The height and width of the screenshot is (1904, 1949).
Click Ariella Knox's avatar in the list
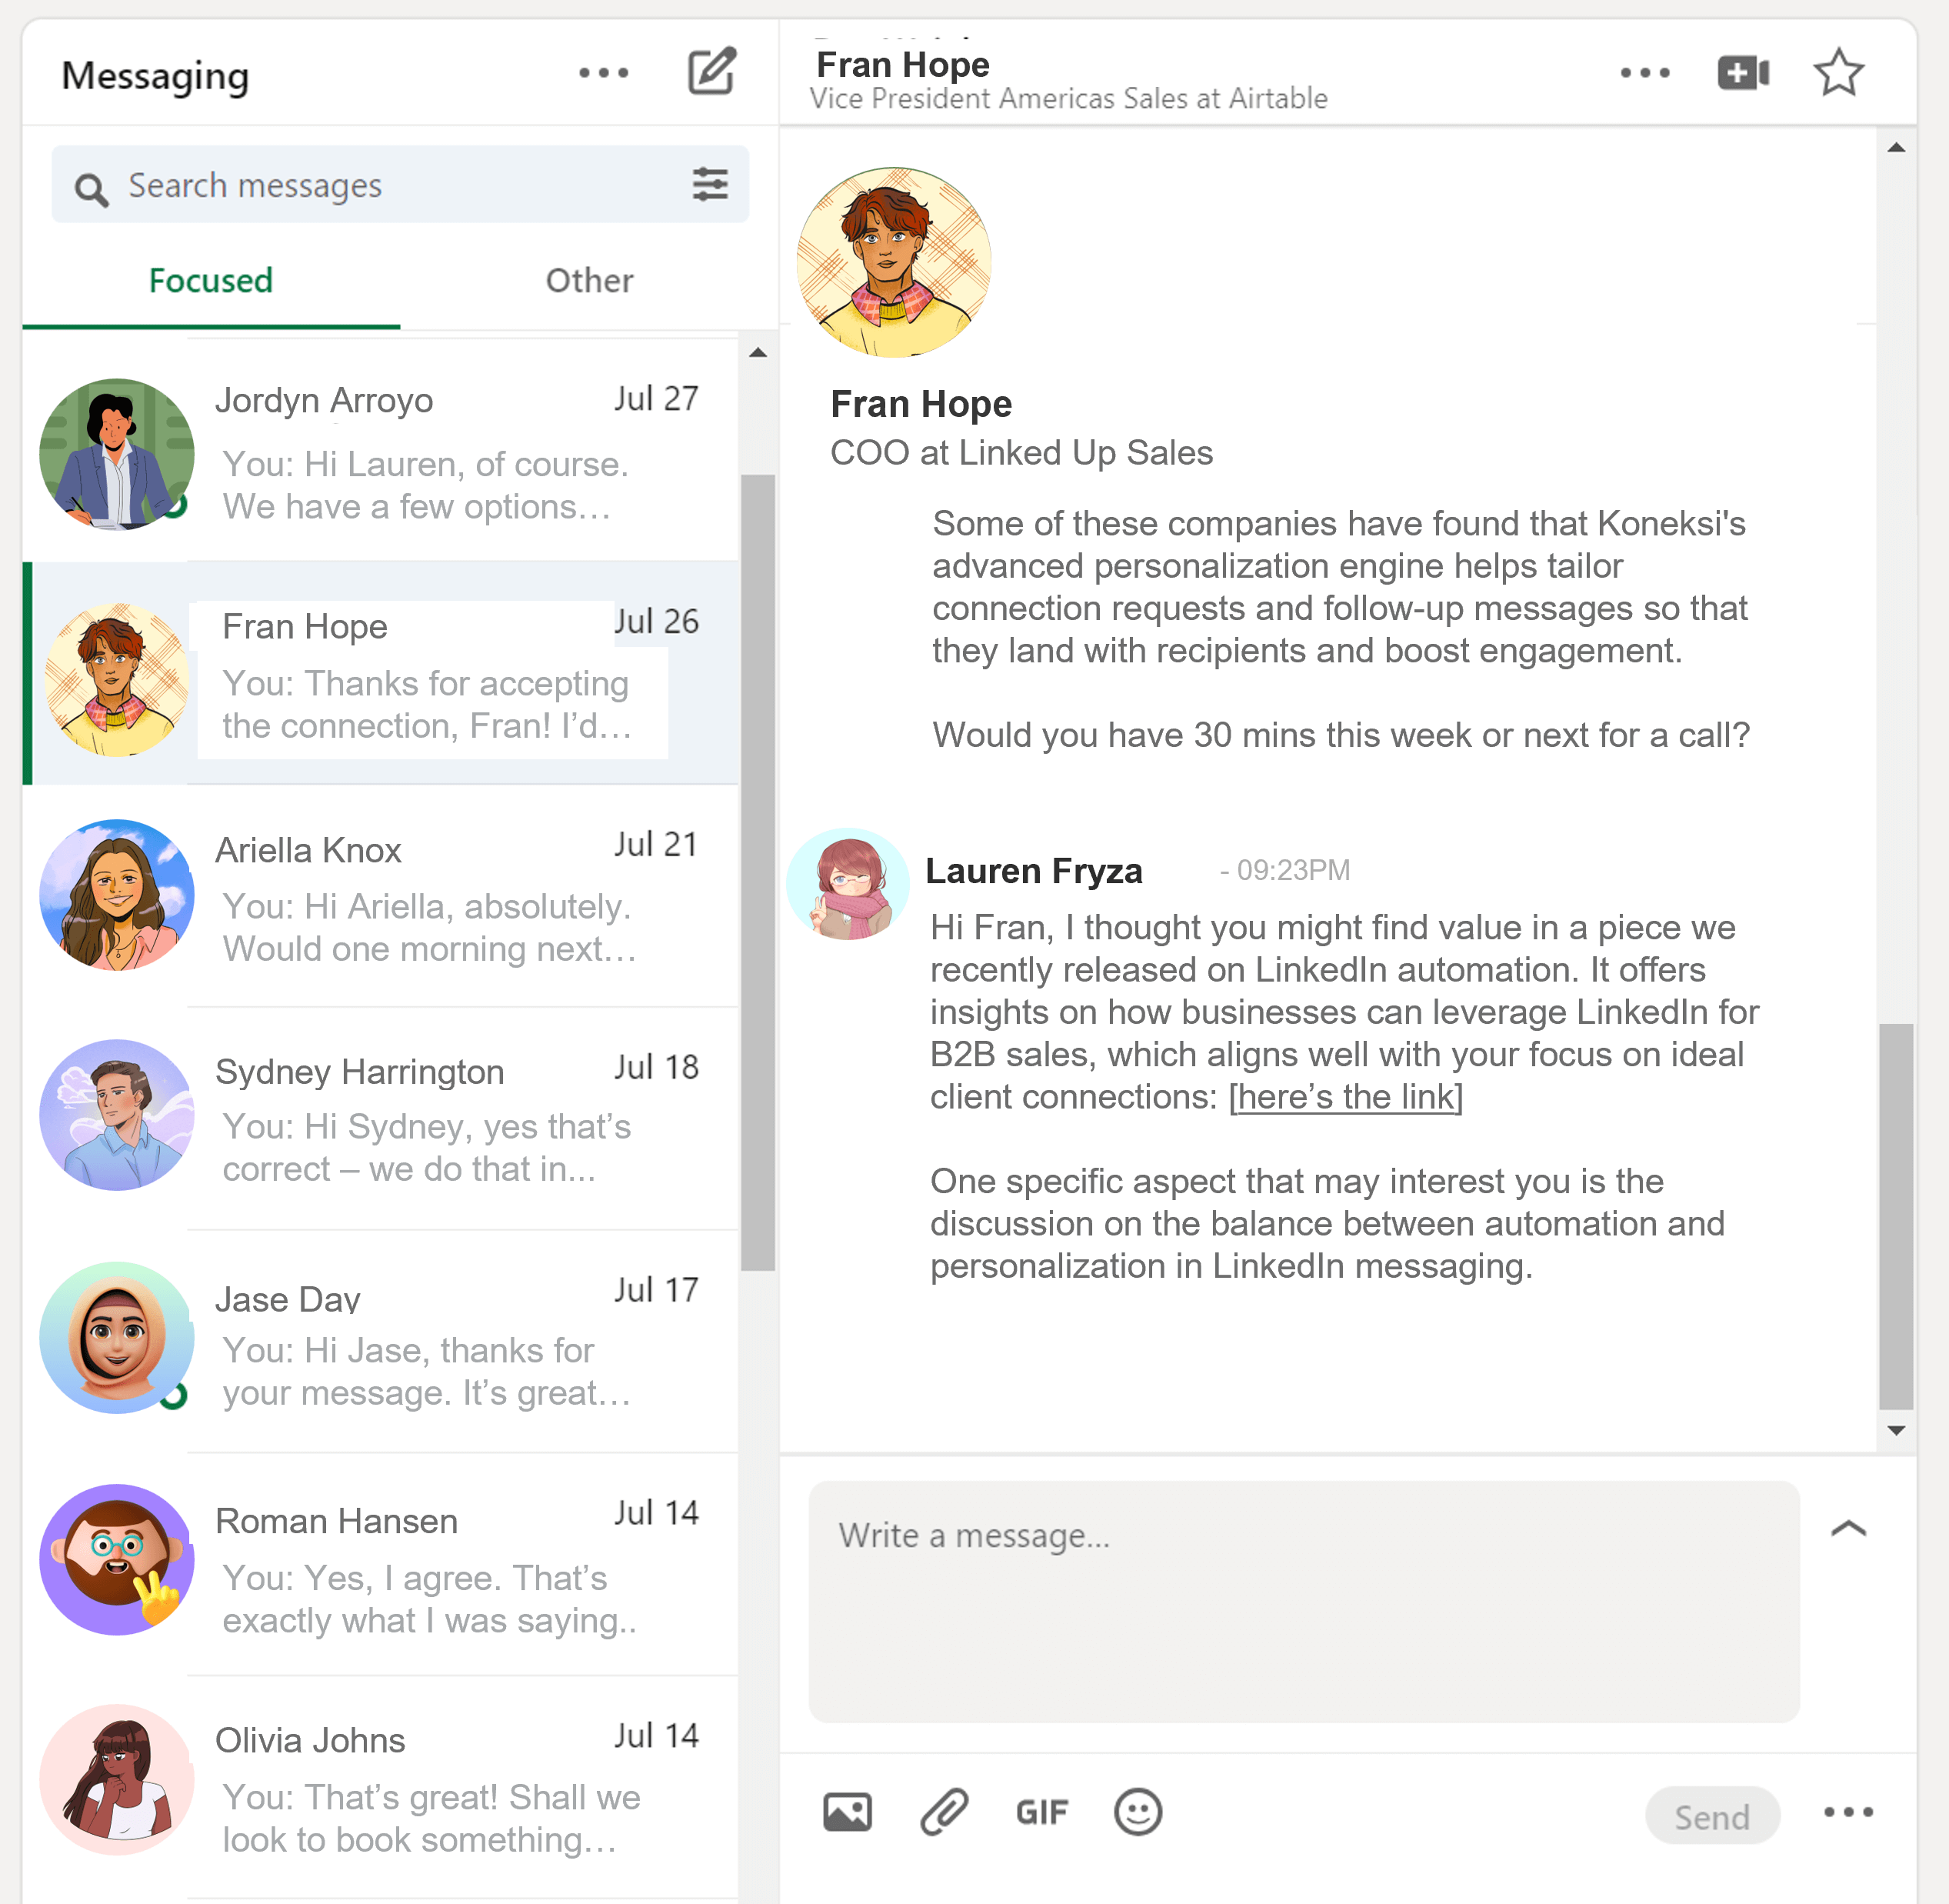pyautogui.click(x=116, y=895)
